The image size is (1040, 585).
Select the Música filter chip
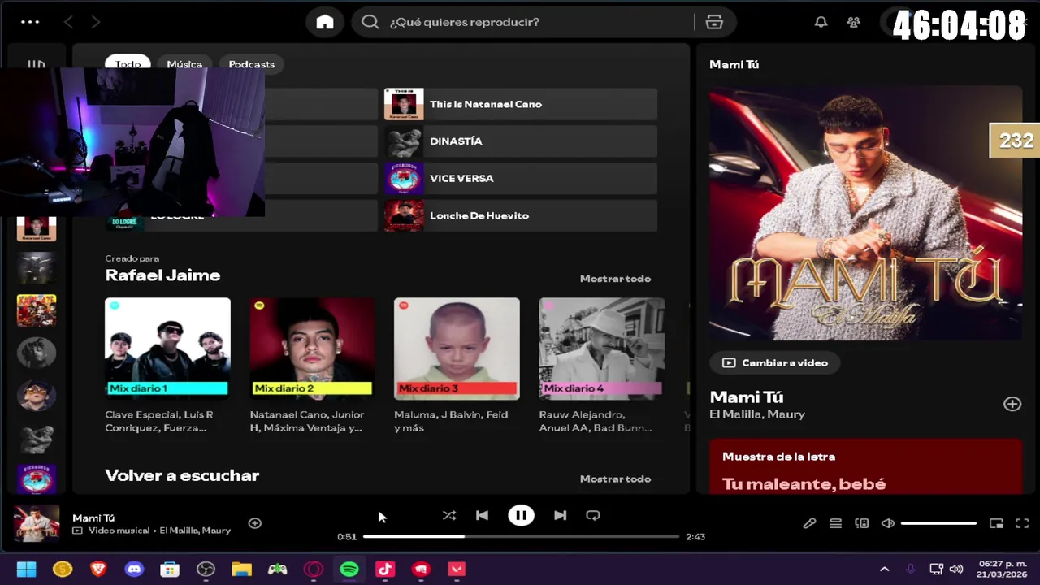click(184, 64)
